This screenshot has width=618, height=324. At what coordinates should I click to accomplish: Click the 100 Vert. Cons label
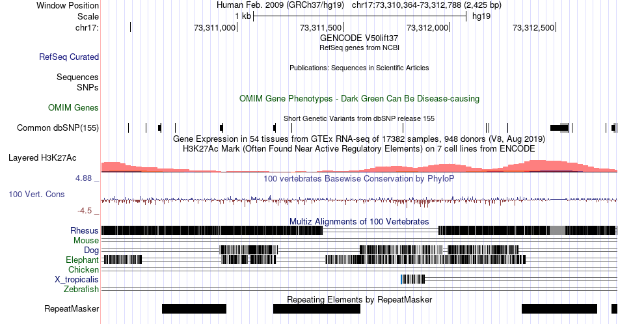(36, 194)
